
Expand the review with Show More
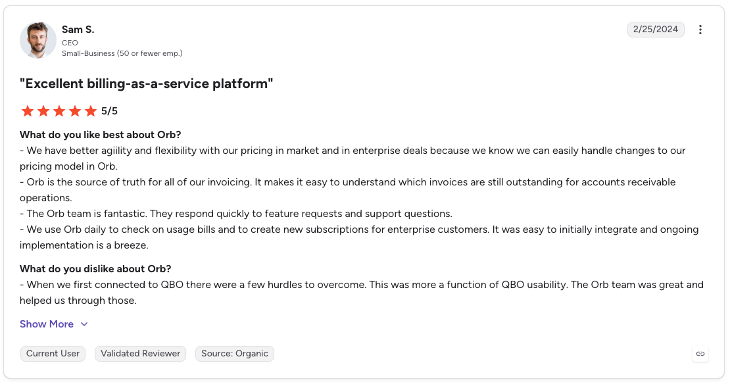pos(47,324)
